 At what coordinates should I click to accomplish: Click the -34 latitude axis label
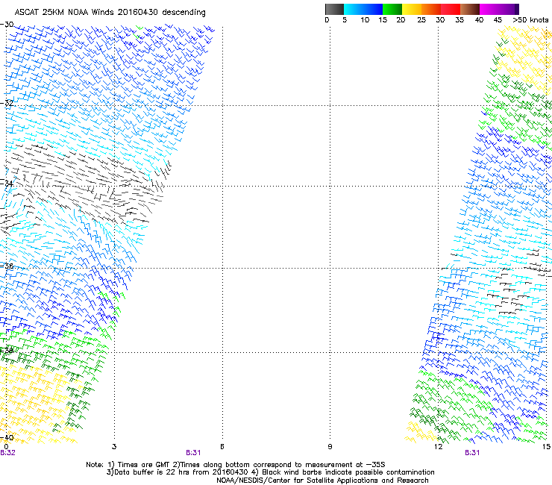point(7,183)
